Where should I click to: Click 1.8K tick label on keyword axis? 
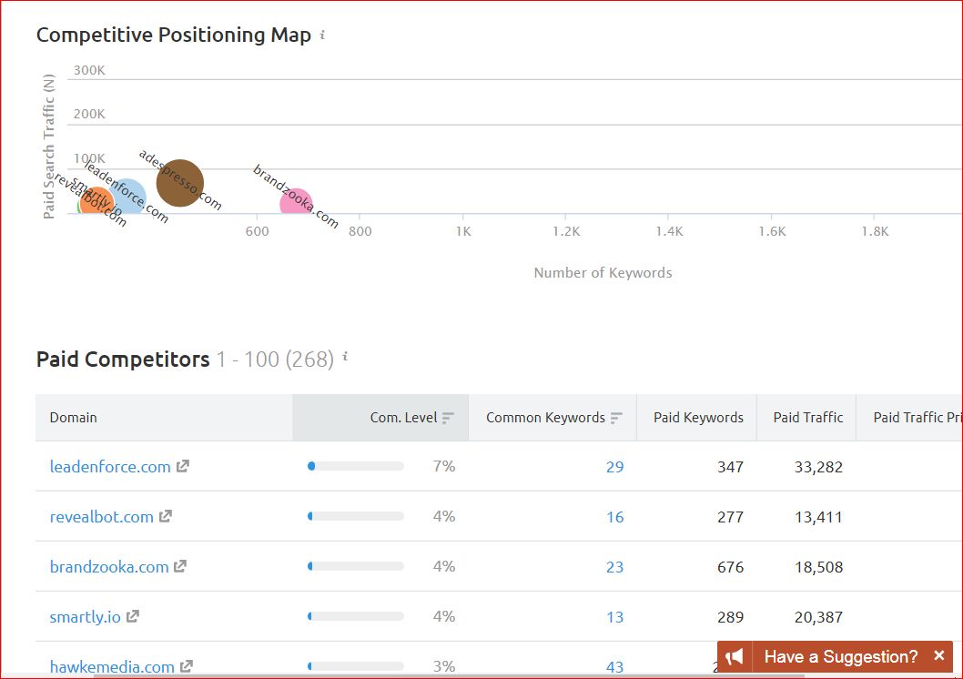pyautogui.click(x=875, y=231)
